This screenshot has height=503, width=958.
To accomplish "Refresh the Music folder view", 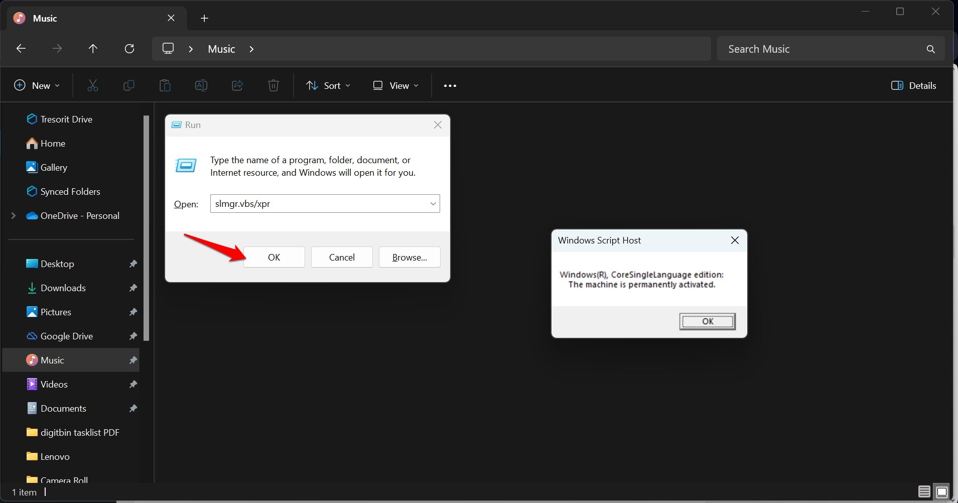I will click(129, 49).
